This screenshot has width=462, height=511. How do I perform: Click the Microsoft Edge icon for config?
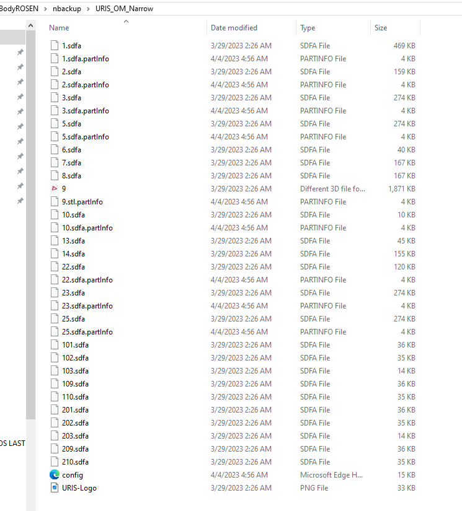click(55, 475)
